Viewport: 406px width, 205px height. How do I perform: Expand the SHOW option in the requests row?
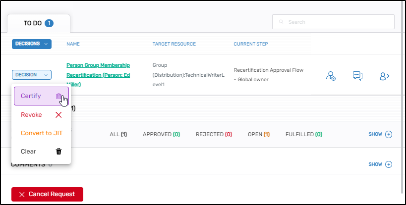pos(380,134)
